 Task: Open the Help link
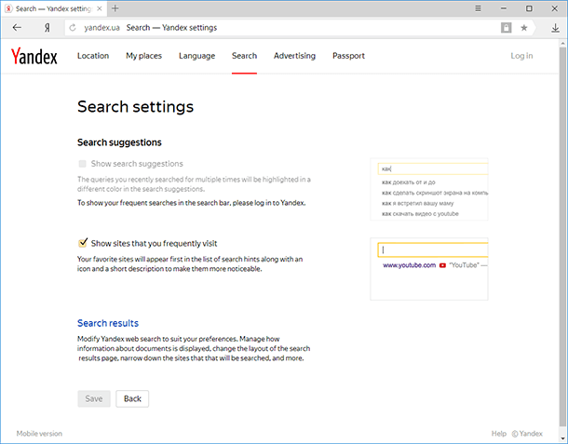click(499, 434)
